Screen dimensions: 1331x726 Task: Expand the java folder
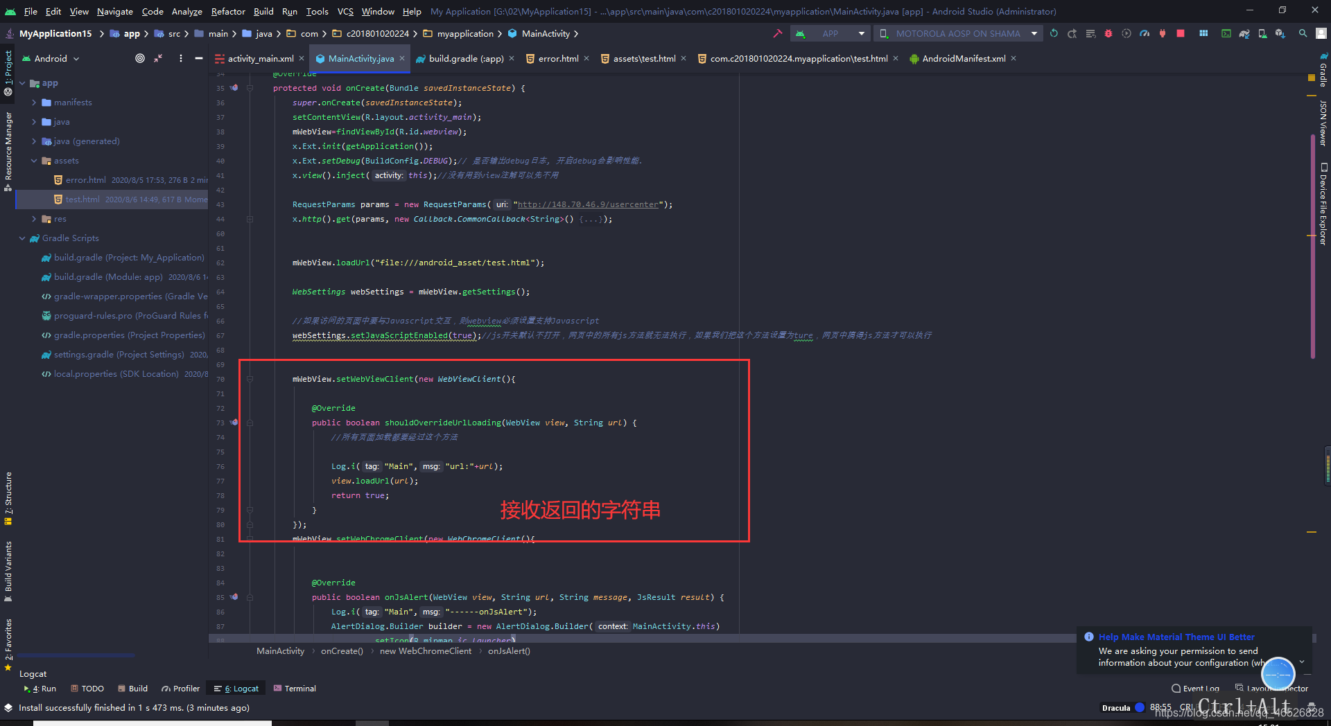(x=34, y=122)
